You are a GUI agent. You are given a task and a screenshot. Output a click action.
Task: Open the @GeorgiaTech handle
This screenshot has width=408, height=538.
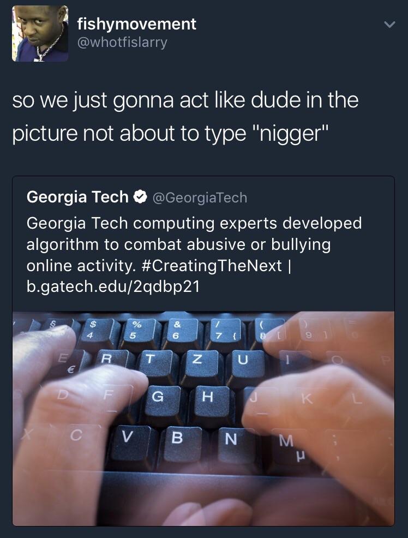(x=200, y=198)
